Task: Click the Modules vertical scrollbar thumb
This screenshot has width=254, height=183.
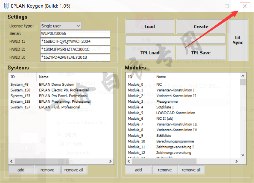Action: click(243, 82)
